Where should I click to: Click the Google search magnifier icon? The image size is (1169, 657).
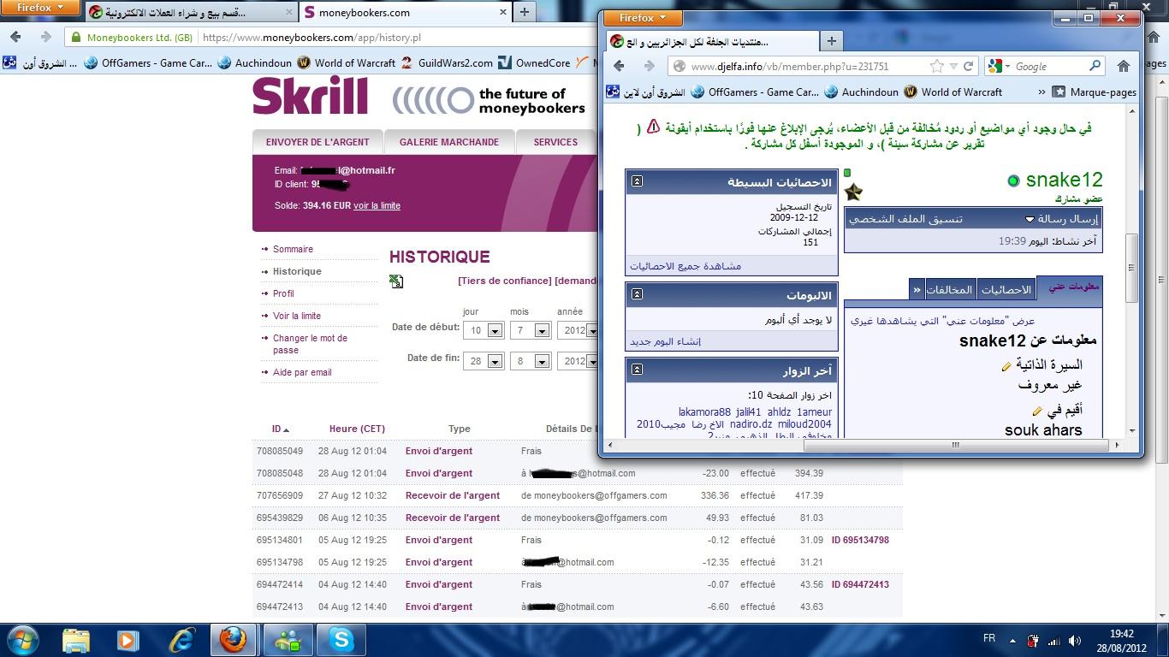tap(1095, 66)
